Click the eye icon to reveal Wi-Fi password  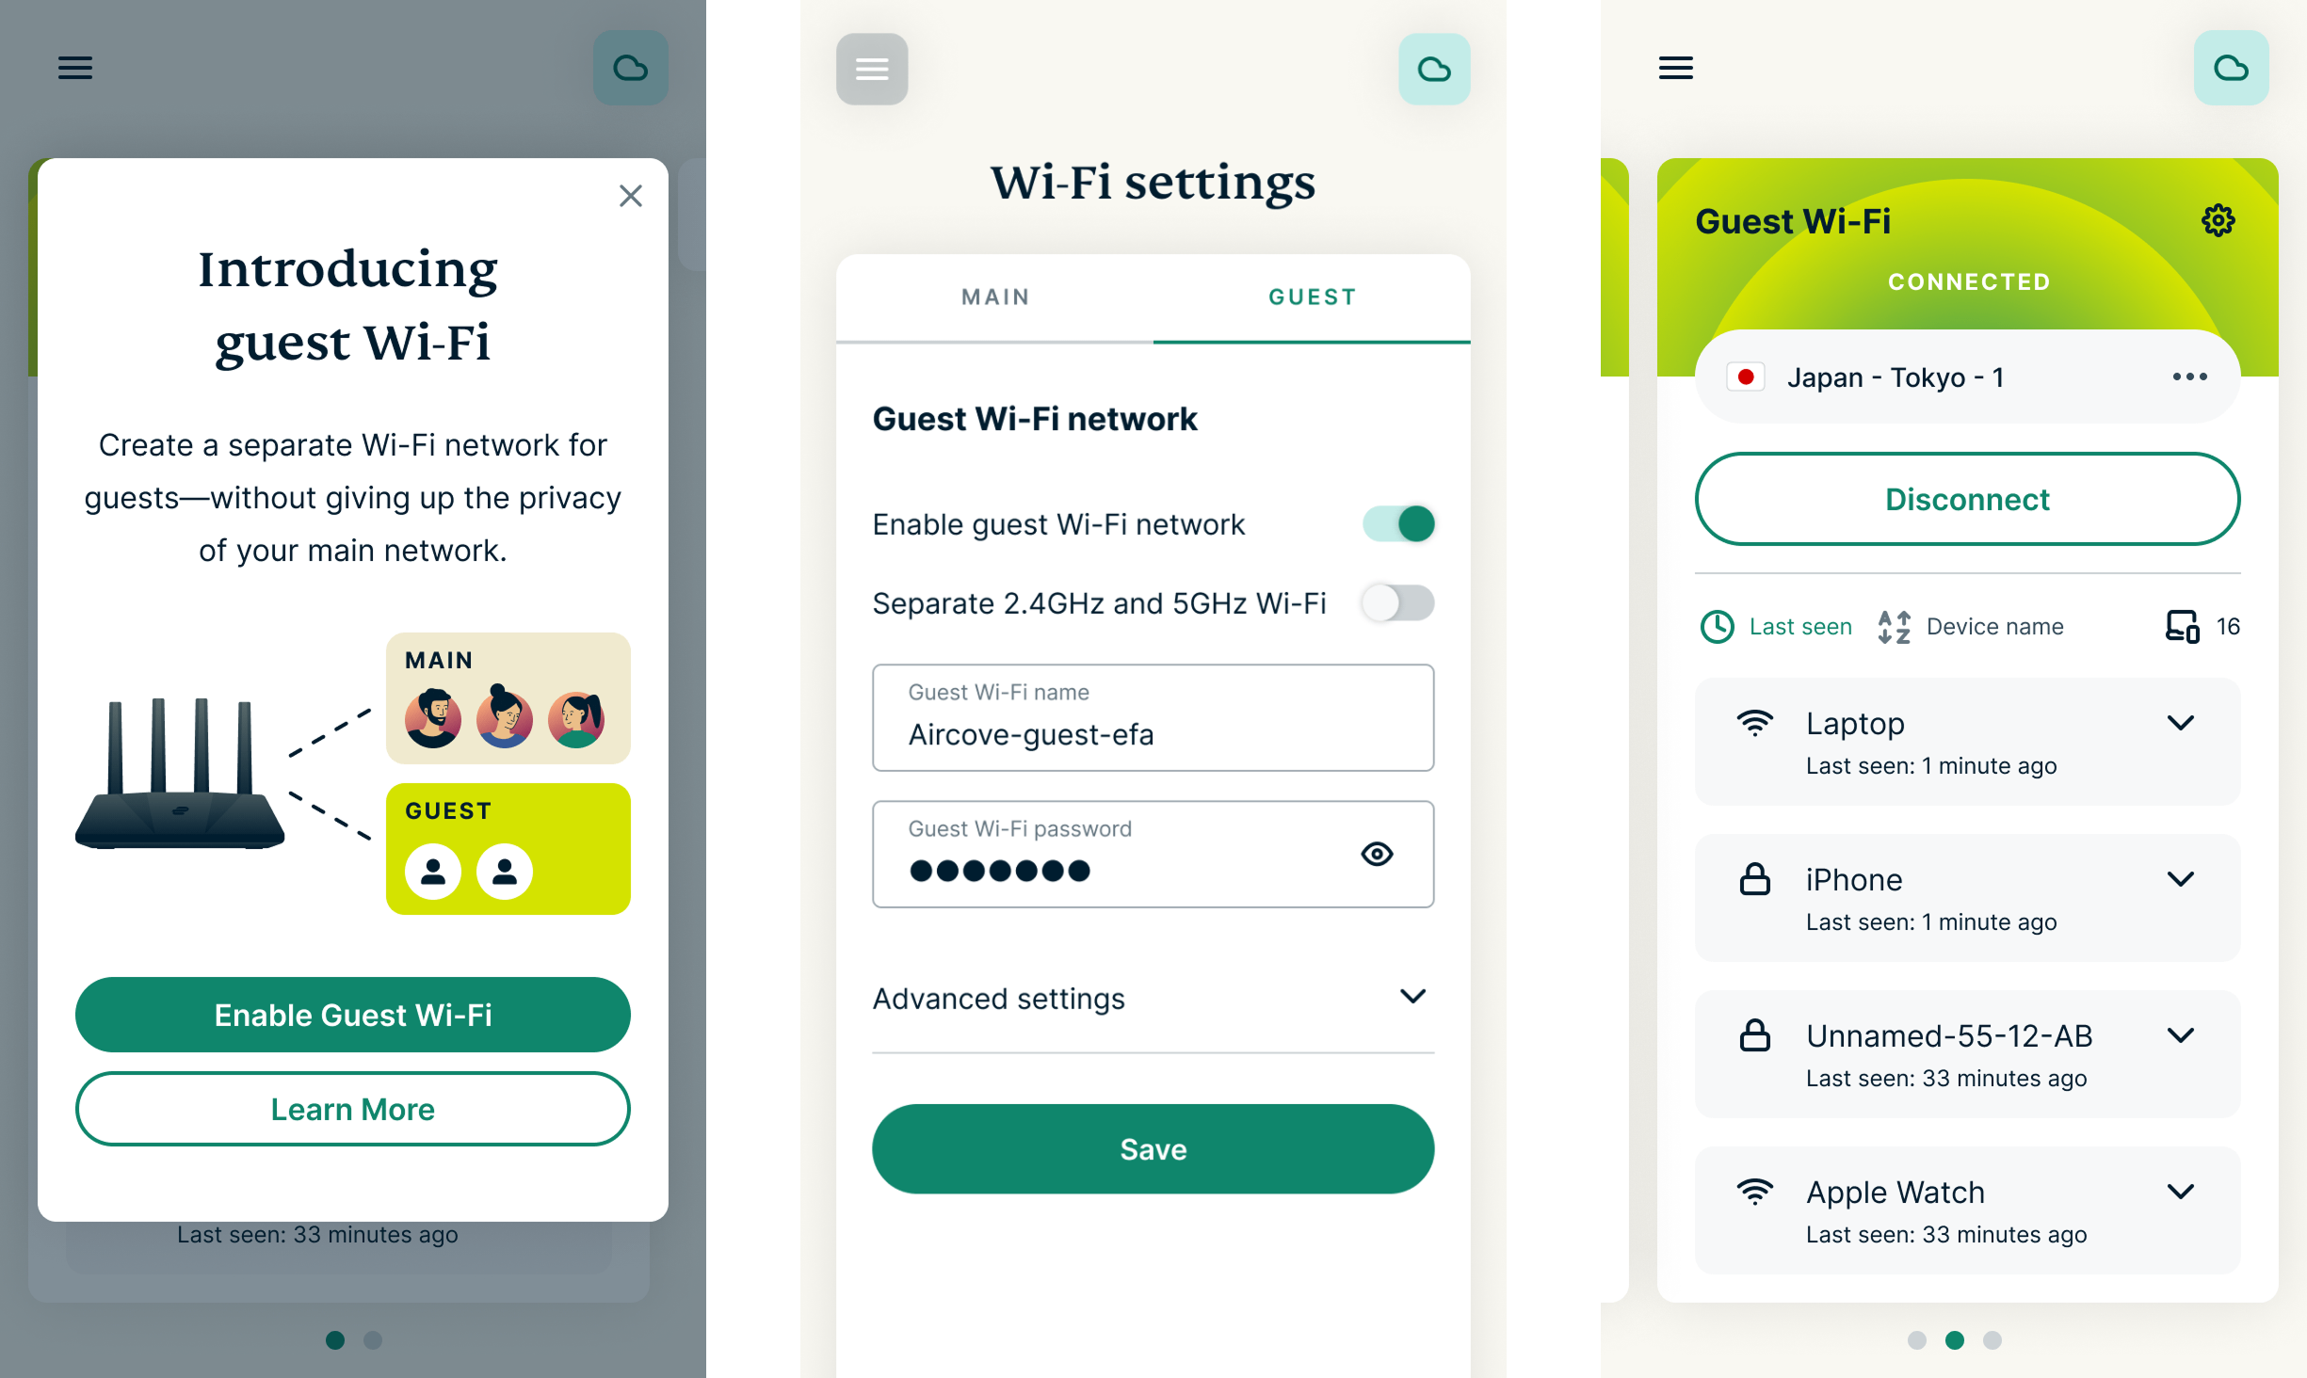tap(1377, 853)
